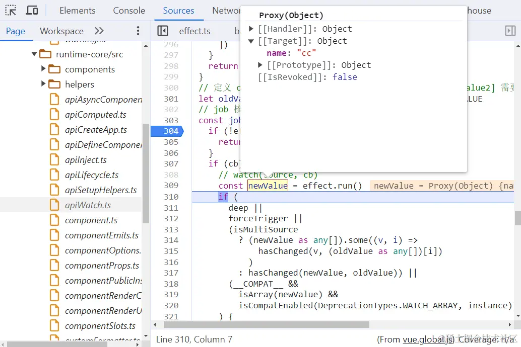Open componentProps.ts file
Image resolution: width=521 pixels, height=347 pixels.
[x=102, y=266]
